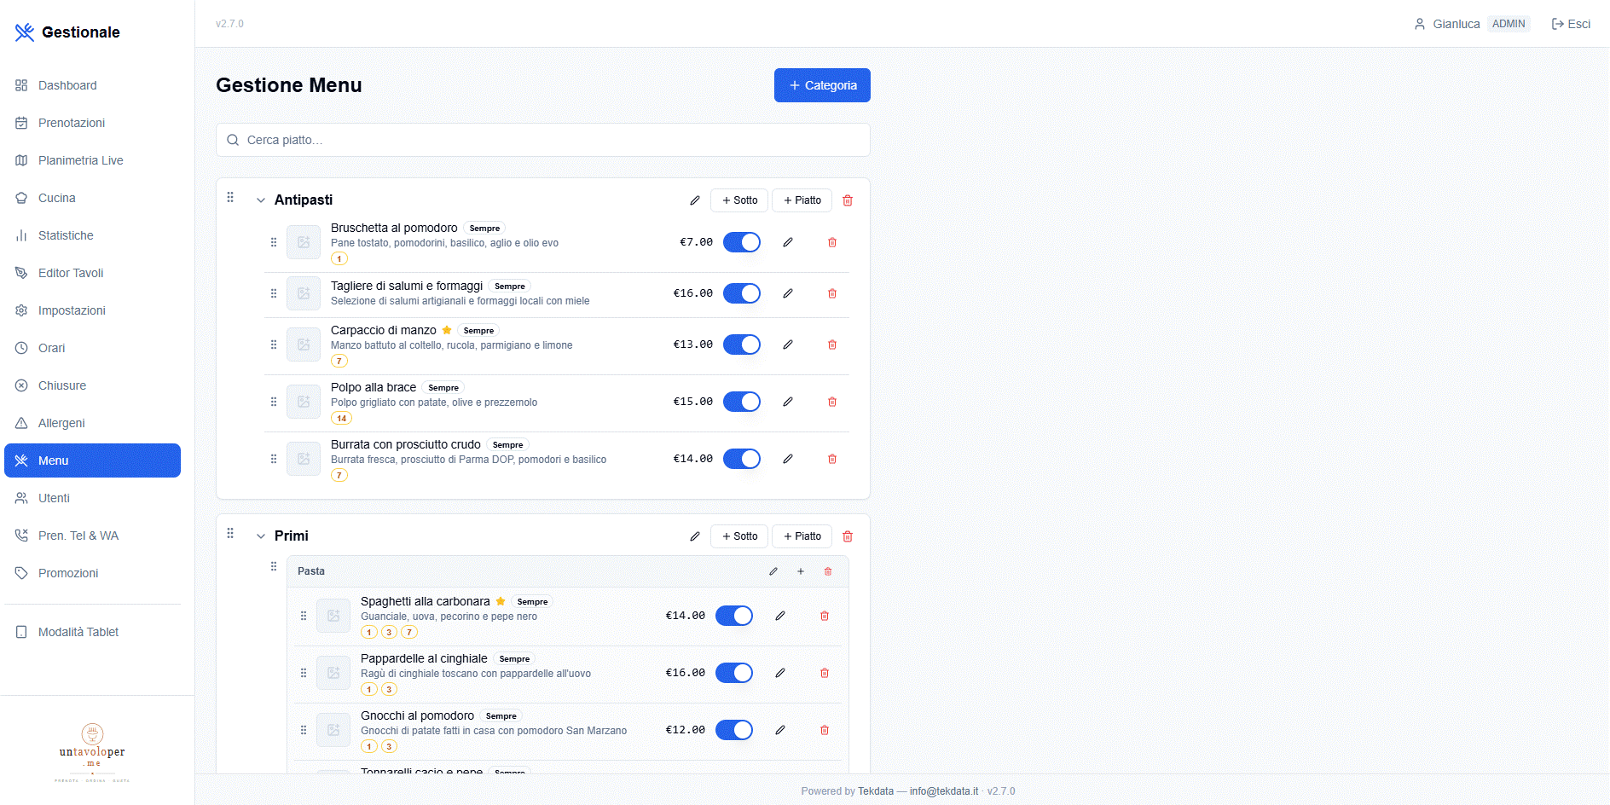Edit Tagliere di salumi e formaggi
Viewport: 1610px width, 805px height.
(x=788, y=293)
